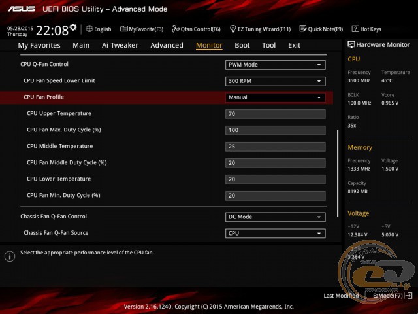
Task: Click CPU frequency value 3500 MHz
Action: click(x=359, y=80)
